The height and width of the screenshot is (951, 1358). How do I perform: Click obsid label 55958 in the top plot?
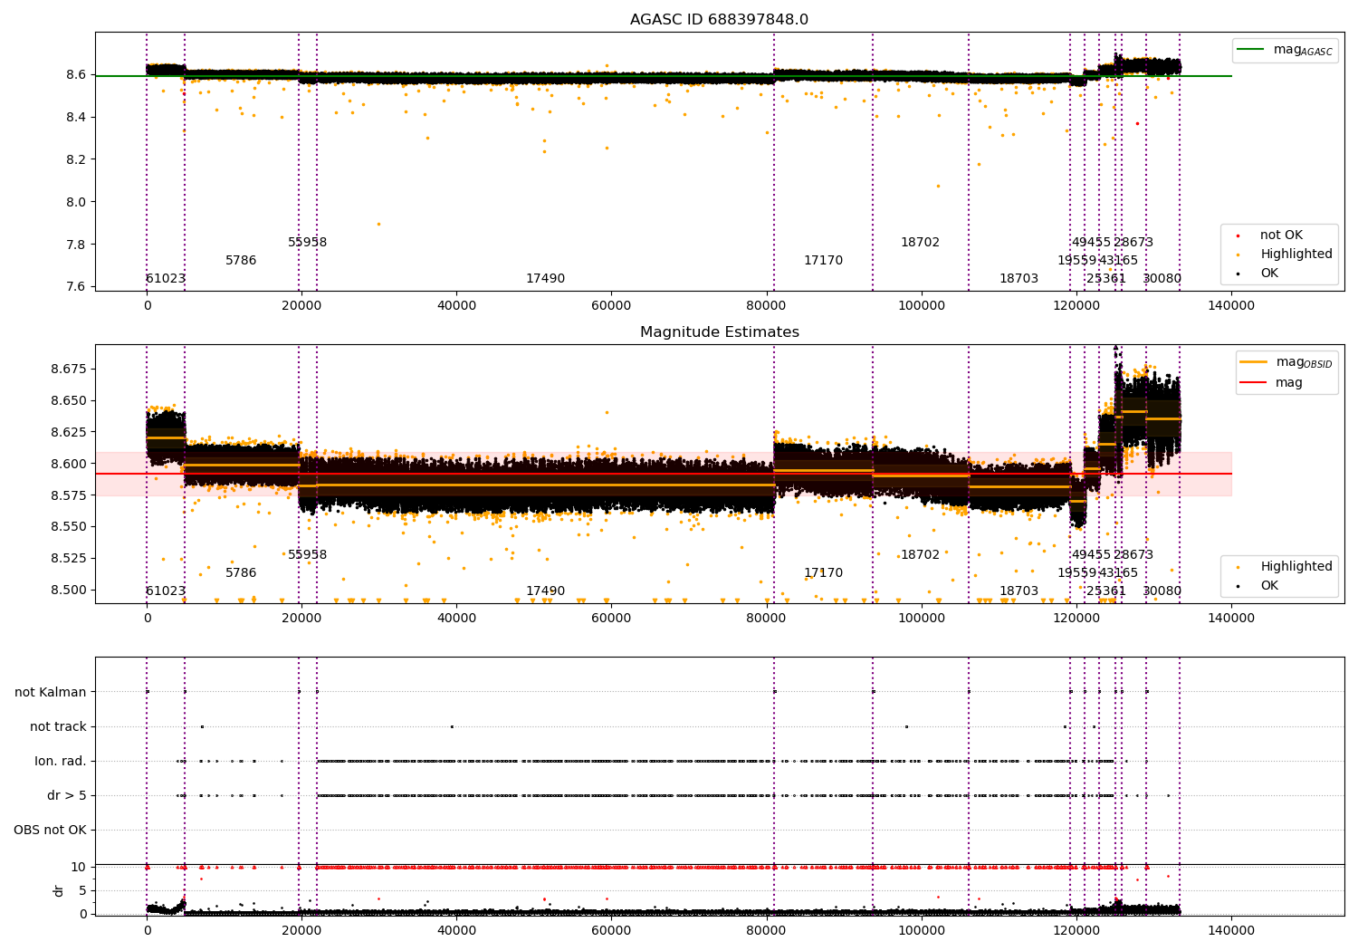click(x=308, y=243)
